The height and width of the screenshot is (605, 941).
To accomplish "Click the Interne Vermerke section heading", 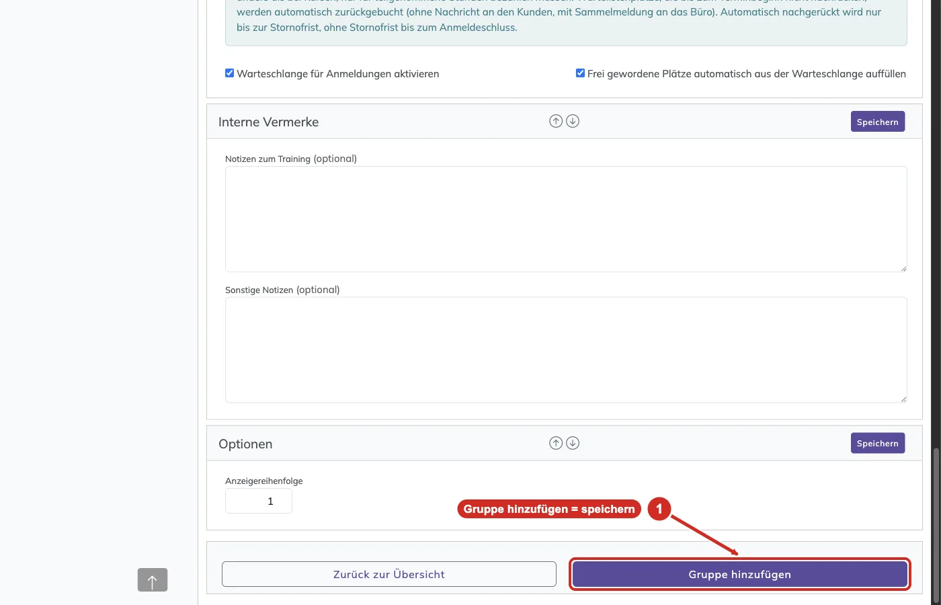I will [269, 122].
